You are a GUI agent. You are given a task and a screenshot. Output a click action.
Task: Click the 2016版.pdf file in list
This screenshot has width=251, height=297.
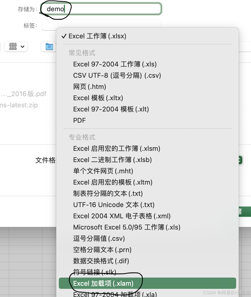23,94
